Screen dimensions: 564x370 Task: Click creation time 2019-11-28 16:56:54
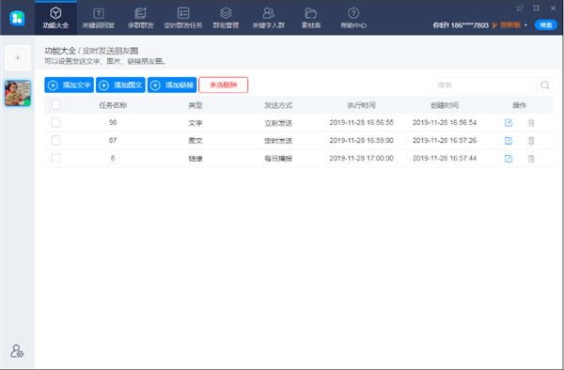[445, 122]
